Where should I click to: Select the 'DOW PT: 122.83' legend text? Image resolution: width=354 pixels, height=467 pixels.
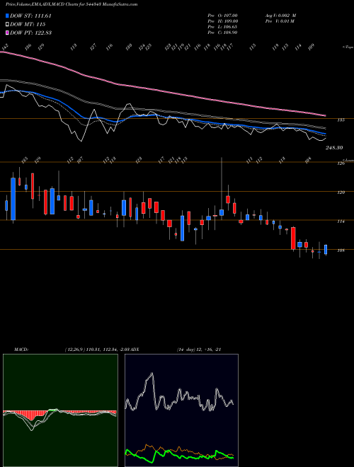click(30, 33)
